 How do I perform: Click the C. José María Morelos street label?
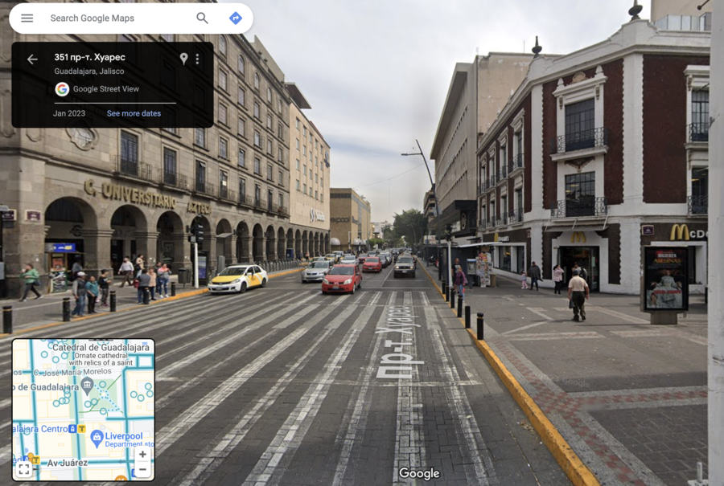pos(72,372)
